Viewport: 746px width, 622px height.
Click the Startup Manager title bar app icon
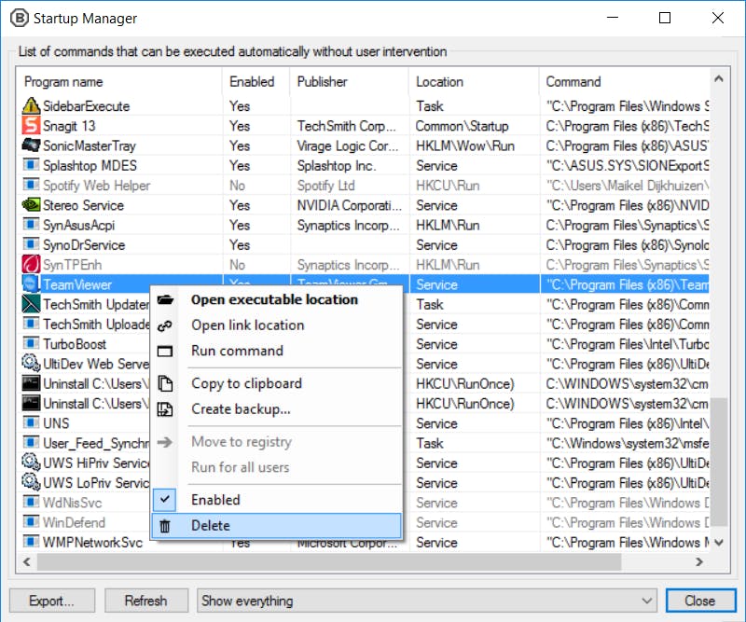coord(20,18)
